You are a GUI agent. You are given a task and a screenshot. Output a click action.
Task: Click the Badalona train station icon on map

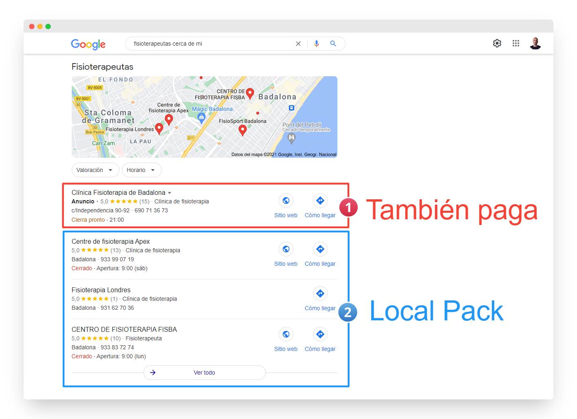pos(291,108)
